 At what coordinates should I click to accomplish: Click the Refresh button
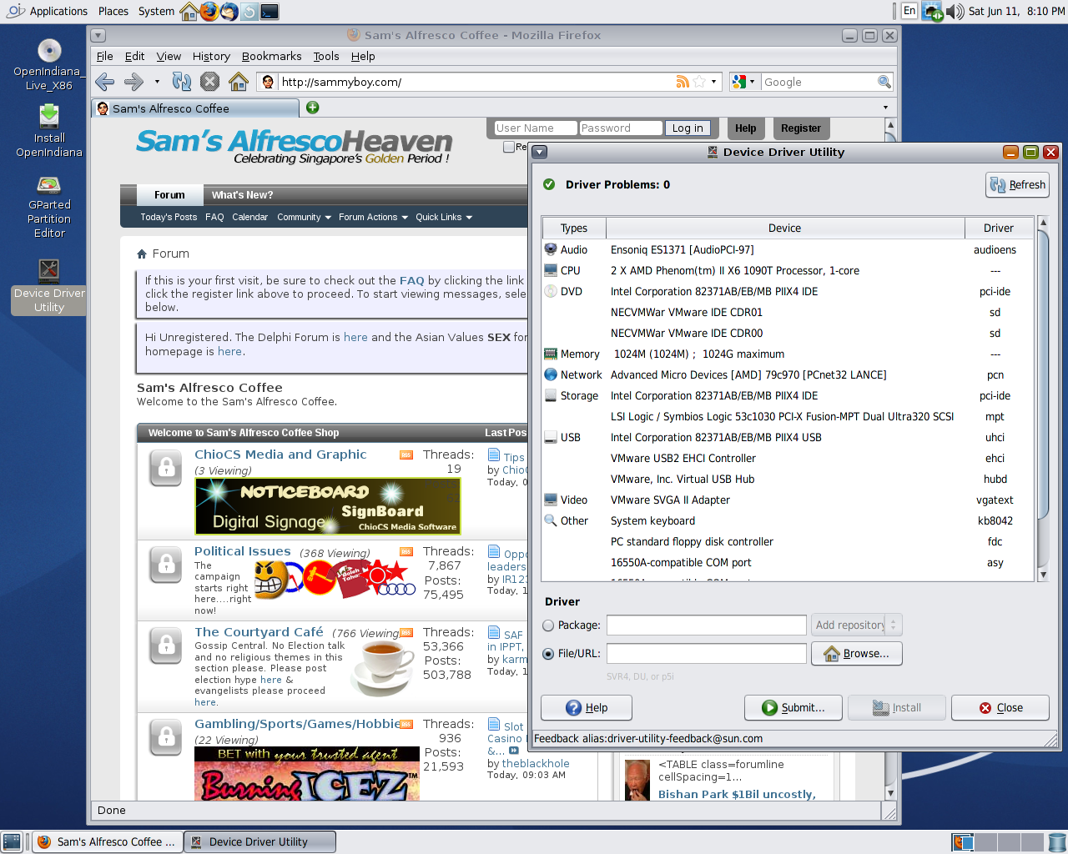[x=1017, y=185]
